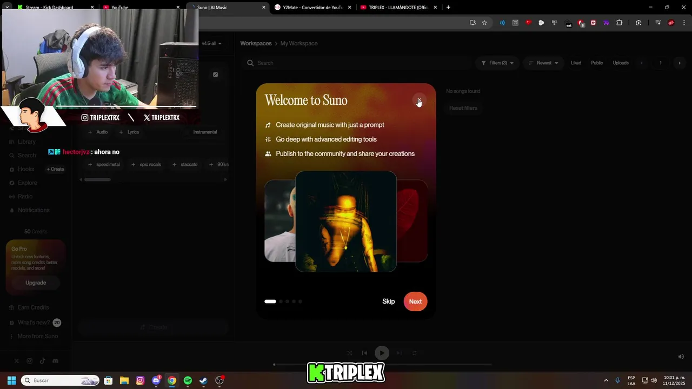692x389 pixels.
Task: Go to previous page arrow
Action: (642, 63)
